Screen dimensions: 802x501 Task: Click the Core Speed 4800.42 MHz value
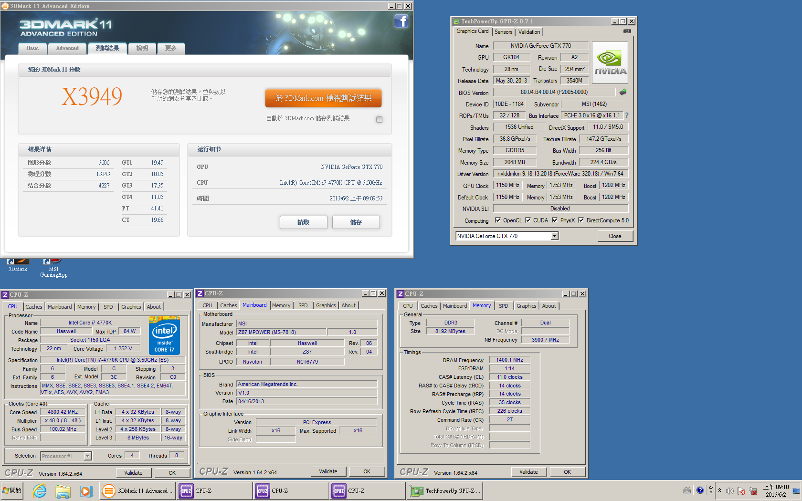point(63,412)
